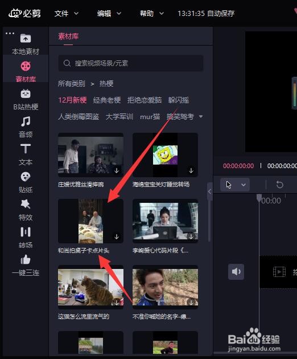Select the 拒绝恋爱脑 category
Viewport: 297px width, 359px height.
click(x=145, y=100)
